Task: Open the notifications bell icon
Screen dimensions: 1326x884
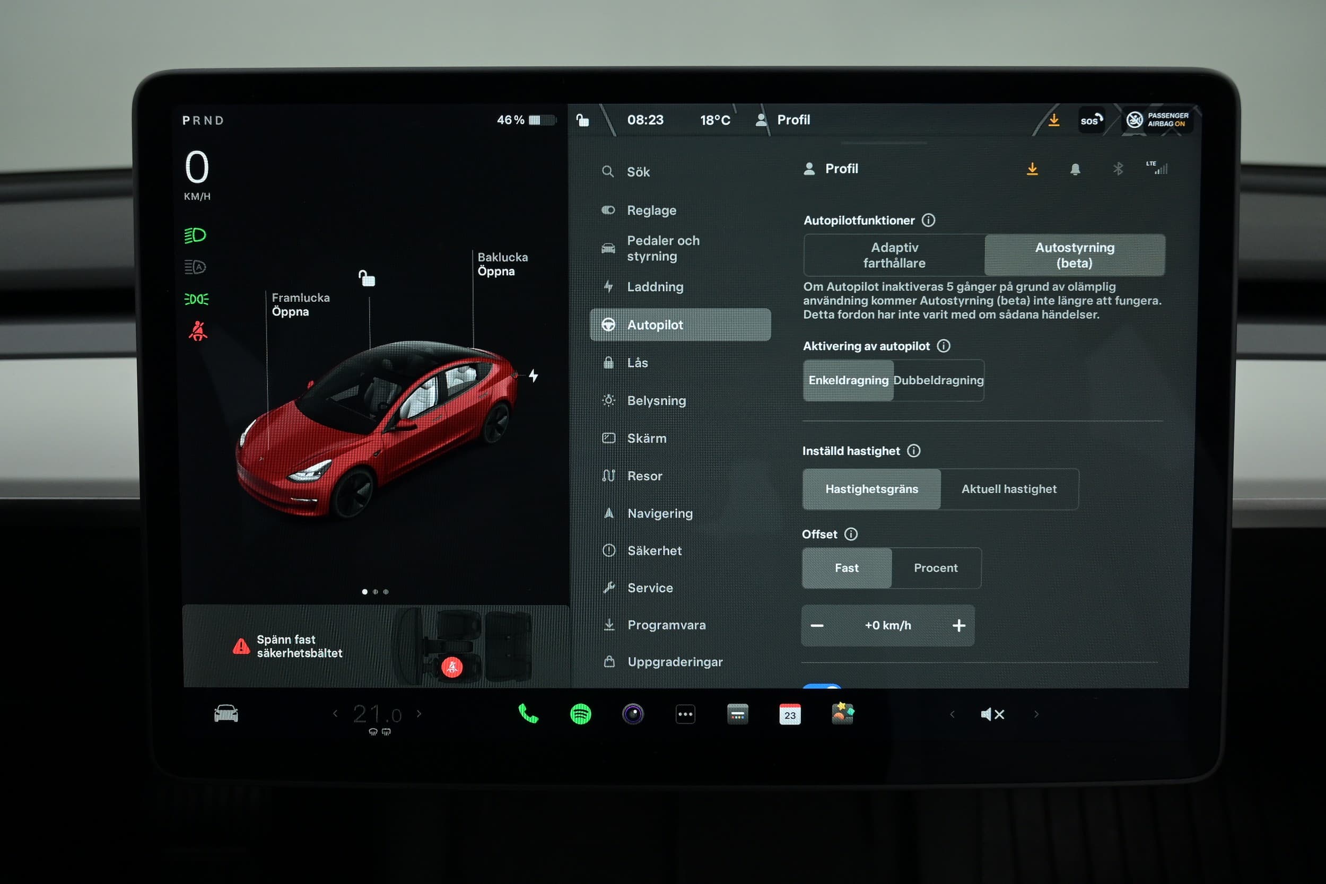Action: tap(1075, 169)
